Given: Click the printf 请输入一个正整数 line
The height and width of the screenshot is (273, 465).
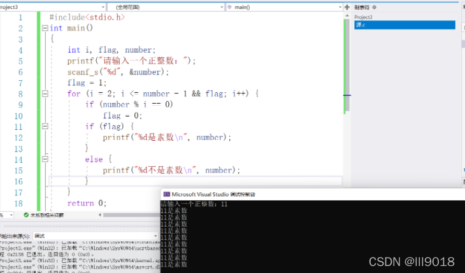Looking at the screenshot, I should (x=131, y=61).
